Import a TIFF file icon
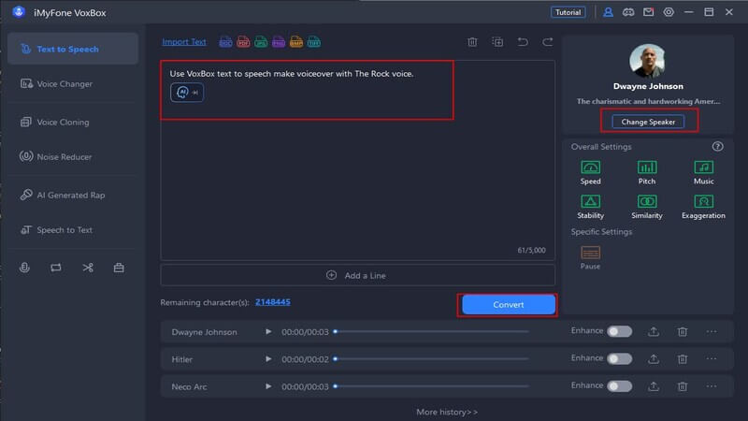This screenshot has width=748, height=421. [314, 42]
